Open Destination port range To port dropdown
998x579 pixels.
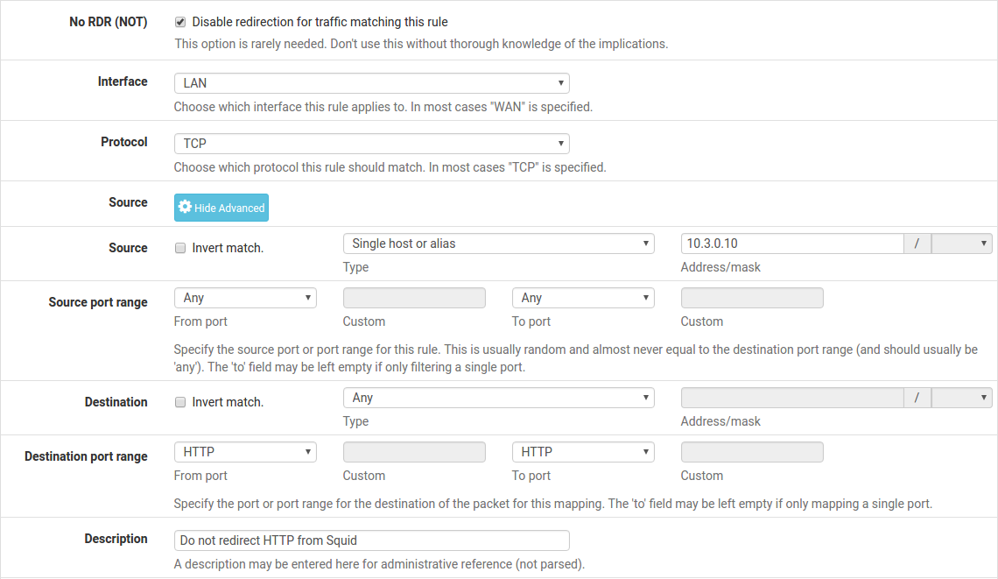583,452
